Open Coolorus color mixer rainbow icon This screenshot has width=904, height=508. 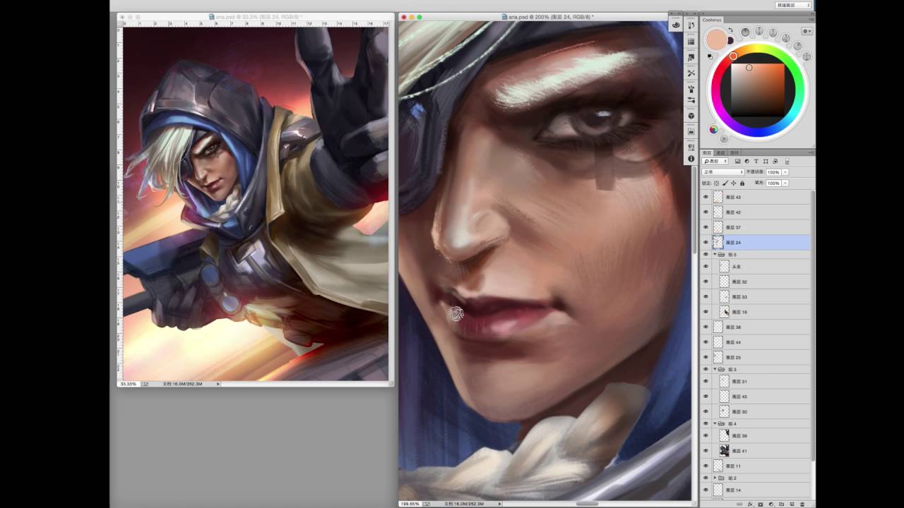(713, 129)
